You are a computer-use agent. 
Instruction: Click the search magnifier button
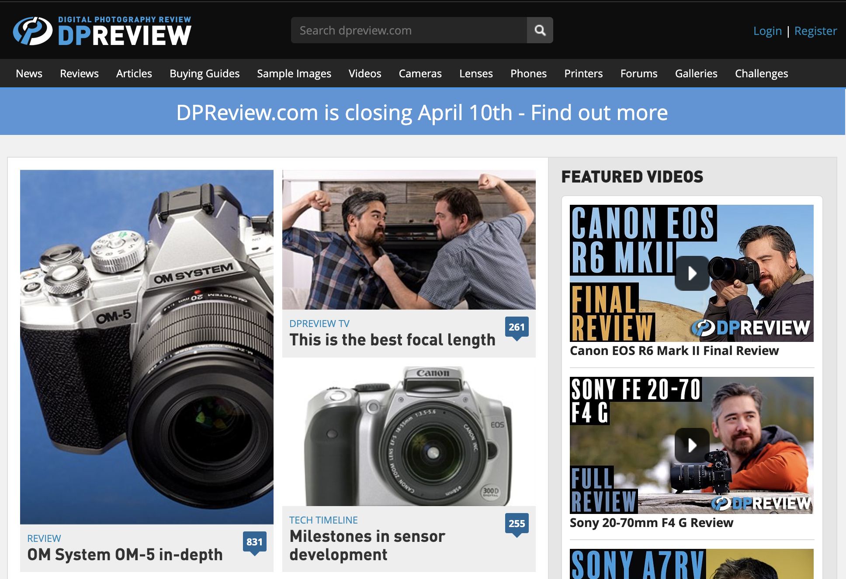point(540,30)
